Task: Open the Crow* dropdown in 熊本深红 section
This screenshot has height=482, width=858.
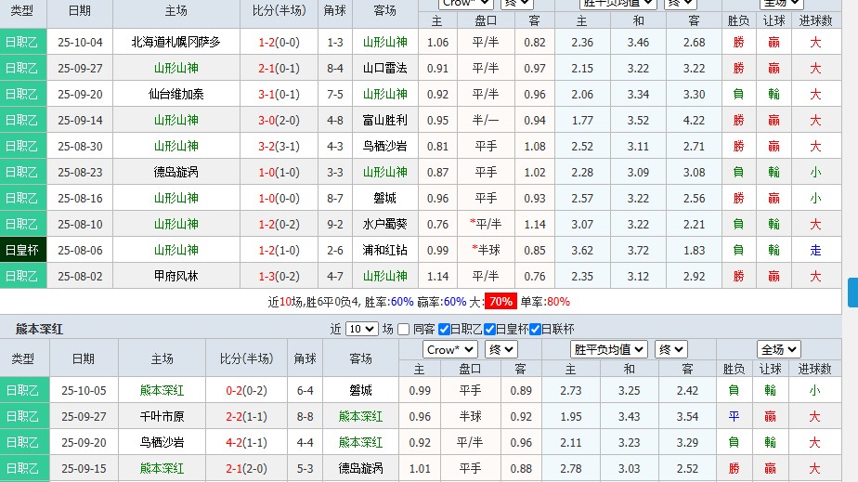Action: [449, 349]
